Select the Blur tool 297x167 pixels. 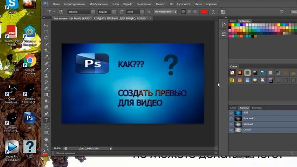click(46, 101)
